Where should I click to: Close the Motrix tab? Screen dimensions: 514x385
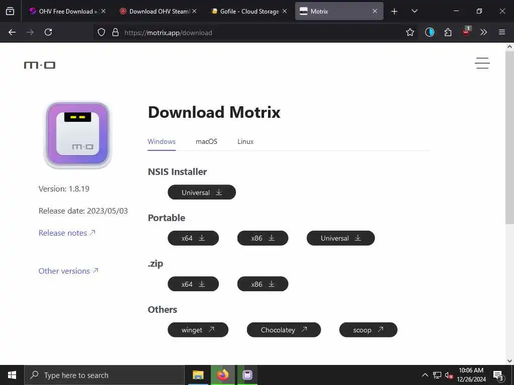(374, 11)
